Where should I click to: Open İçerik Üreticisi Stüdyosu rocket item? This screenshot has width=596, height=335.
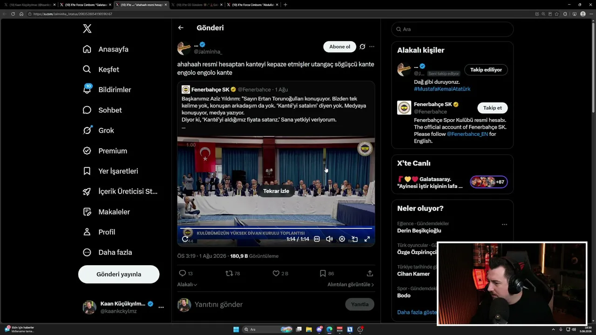[120, 191]
